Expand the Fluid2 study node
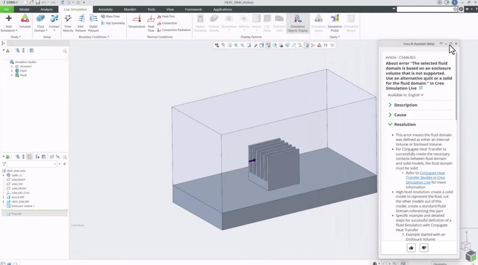 [12, 75]
